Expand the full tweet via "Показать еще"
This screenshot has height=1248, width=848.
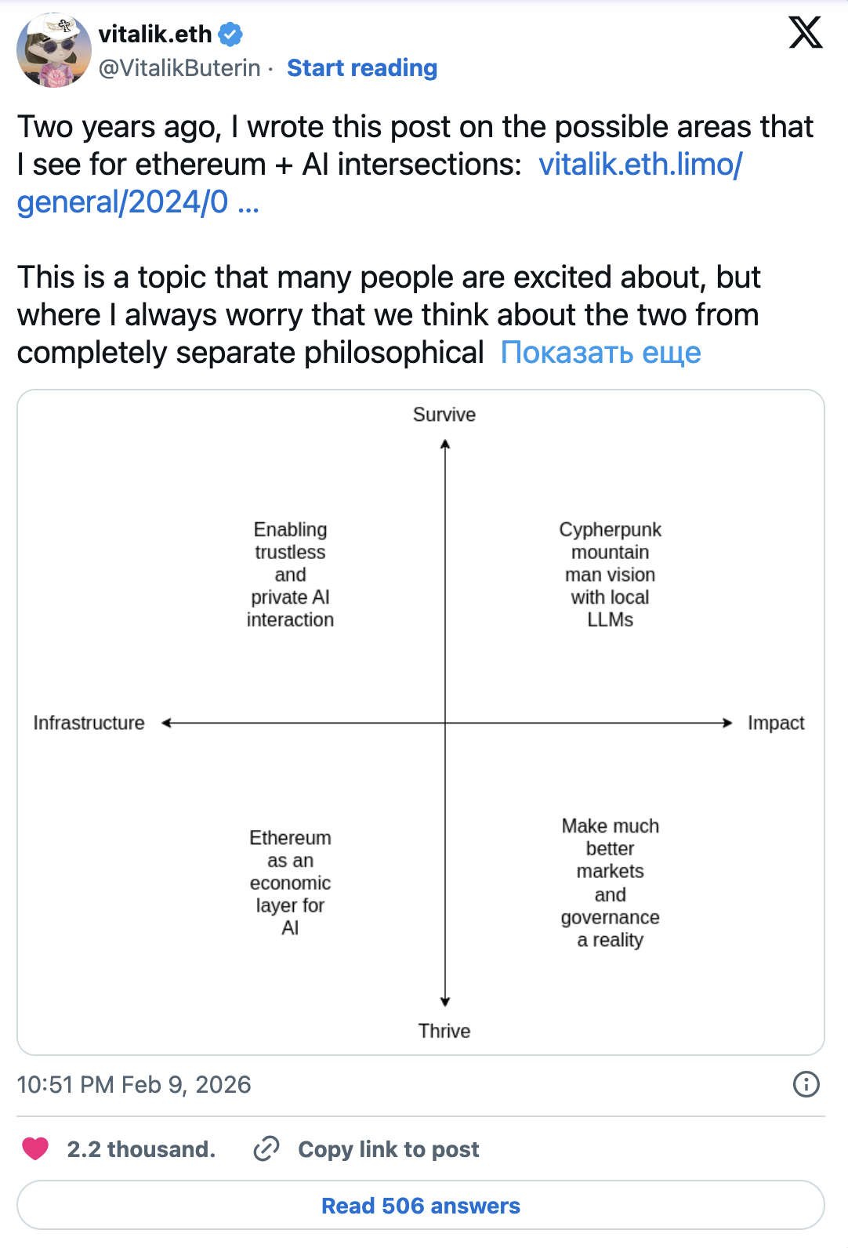click(x=600, y=354)
